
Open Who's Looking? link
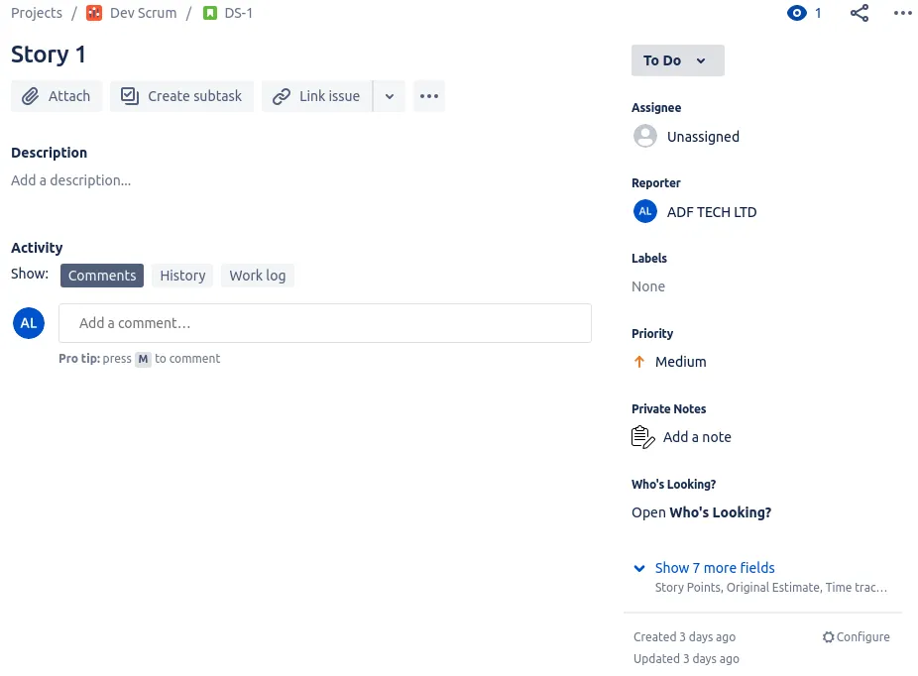tap(701, 512)
